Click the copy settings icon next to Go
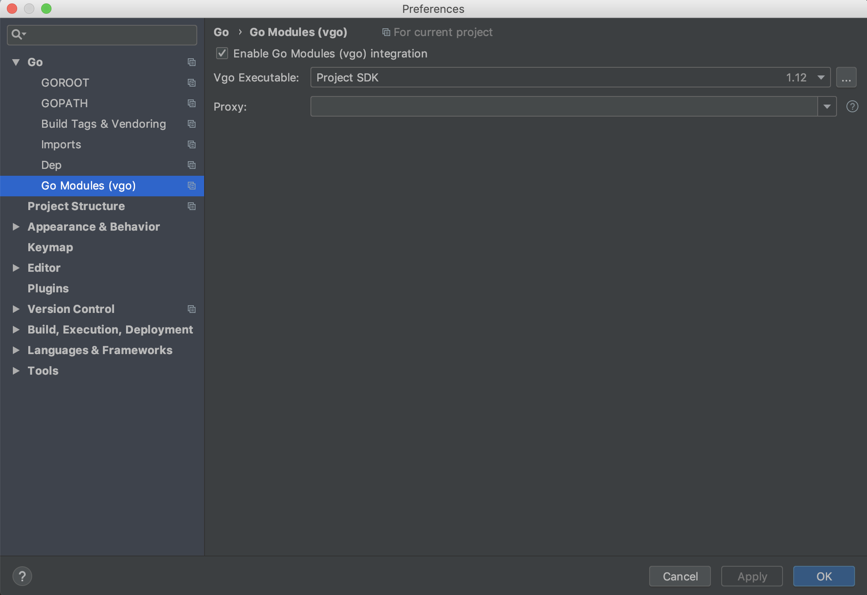 (x=192, y=62)
